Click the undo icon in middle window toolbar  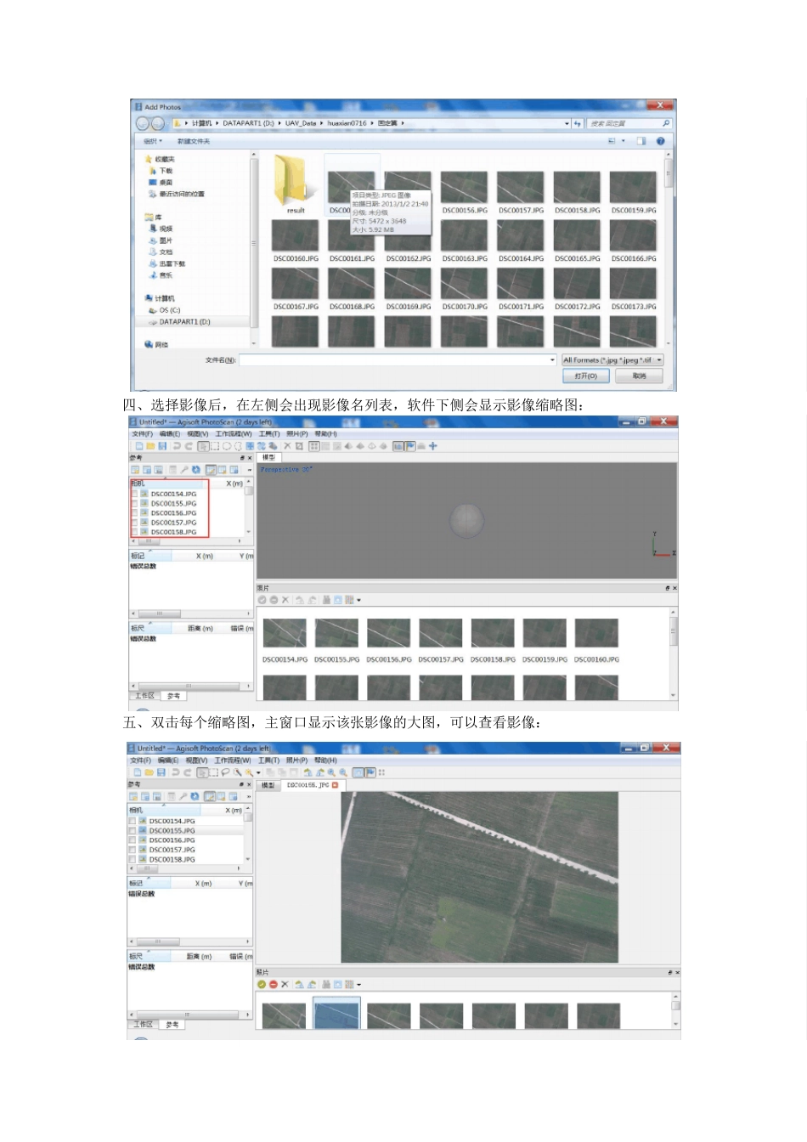[177, 445]
